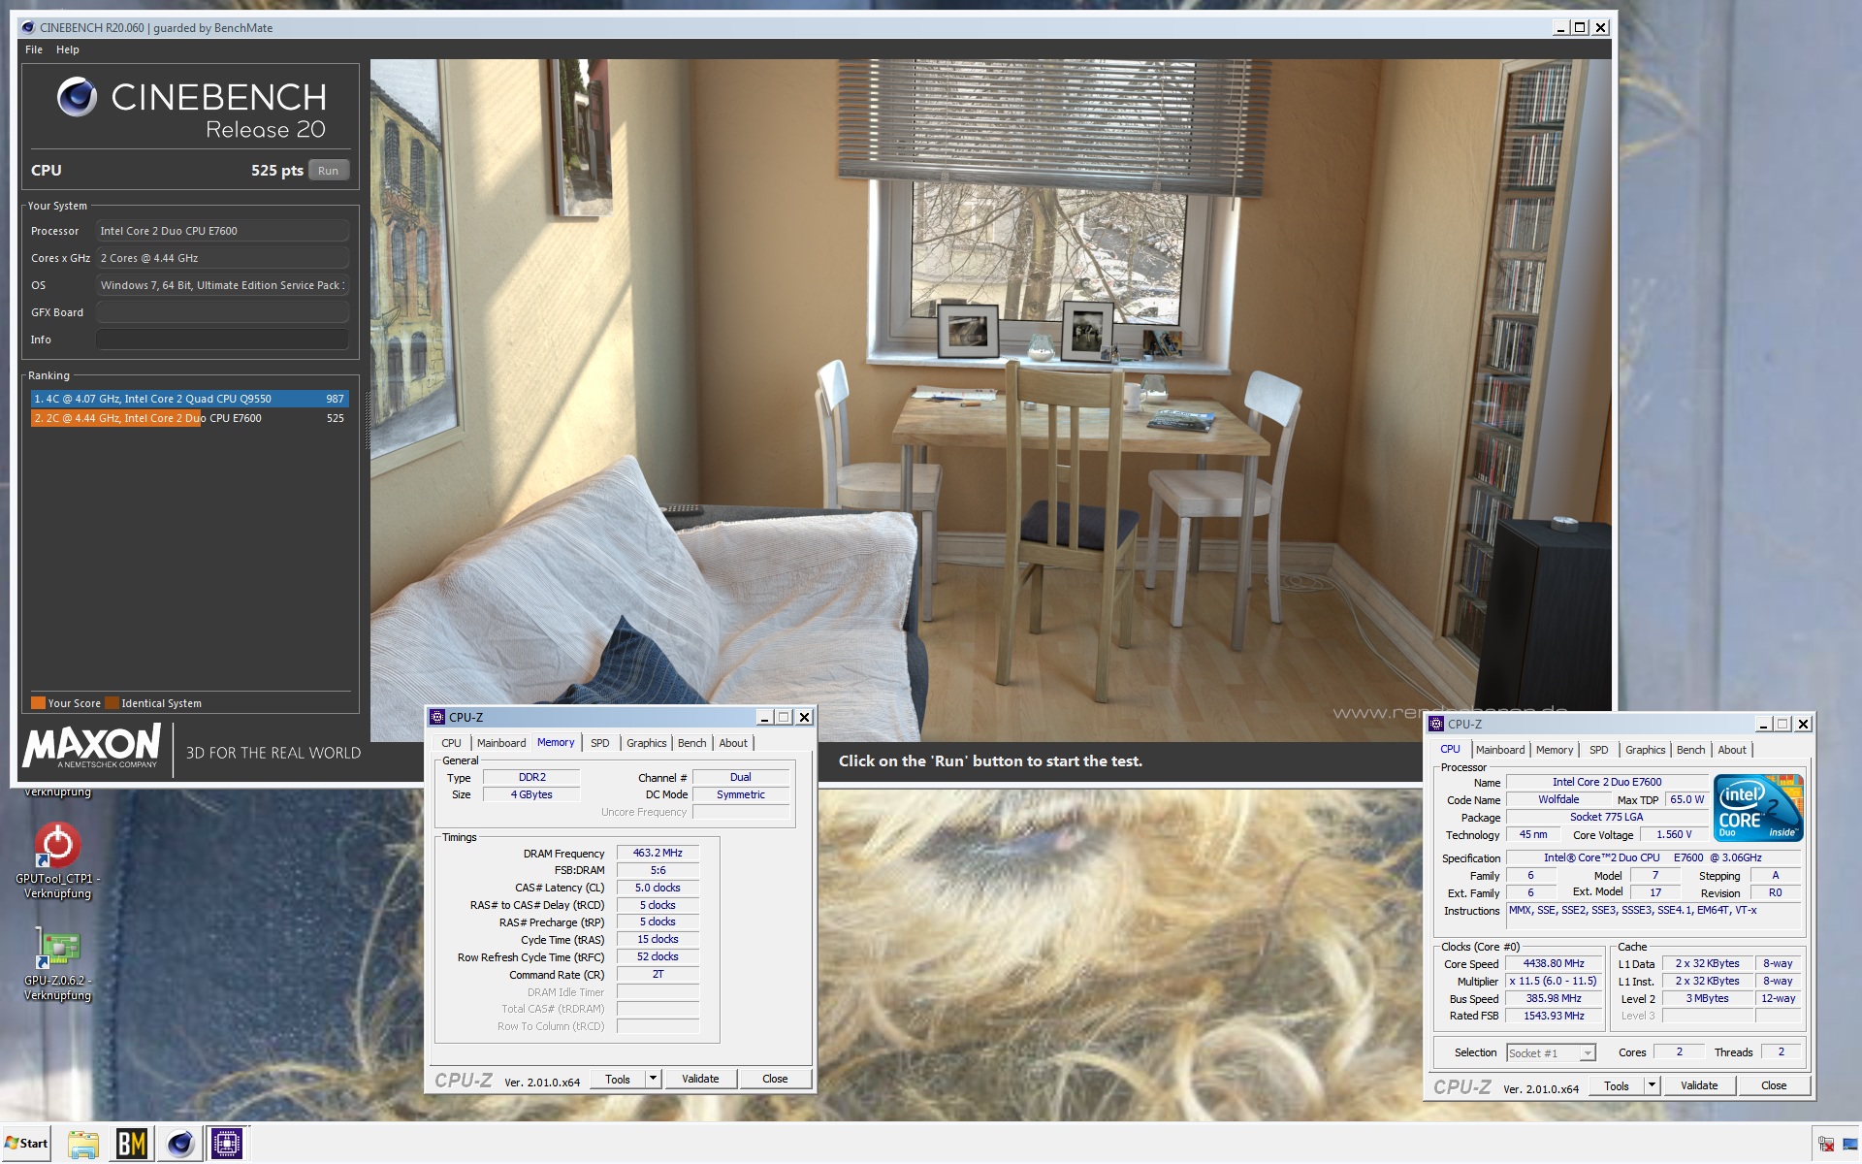
Task: Open the Socket #1 selection dropdown
Action: tap(1551, 1053)
